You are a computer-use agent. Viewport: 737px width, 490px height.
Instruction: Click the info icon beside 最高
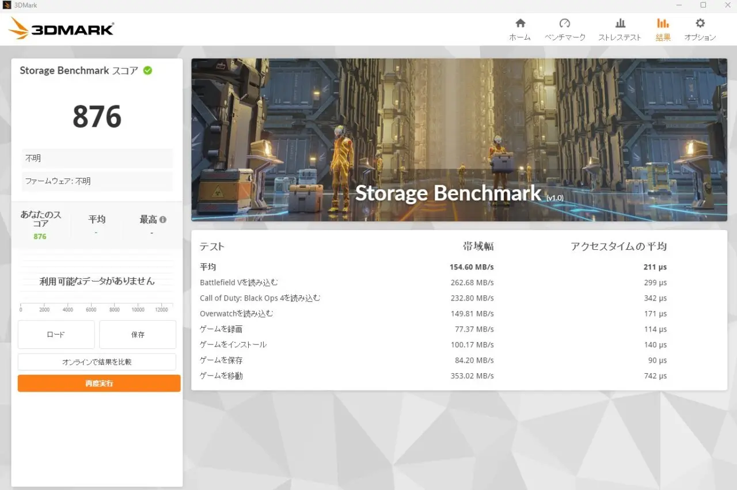point(163,219)
